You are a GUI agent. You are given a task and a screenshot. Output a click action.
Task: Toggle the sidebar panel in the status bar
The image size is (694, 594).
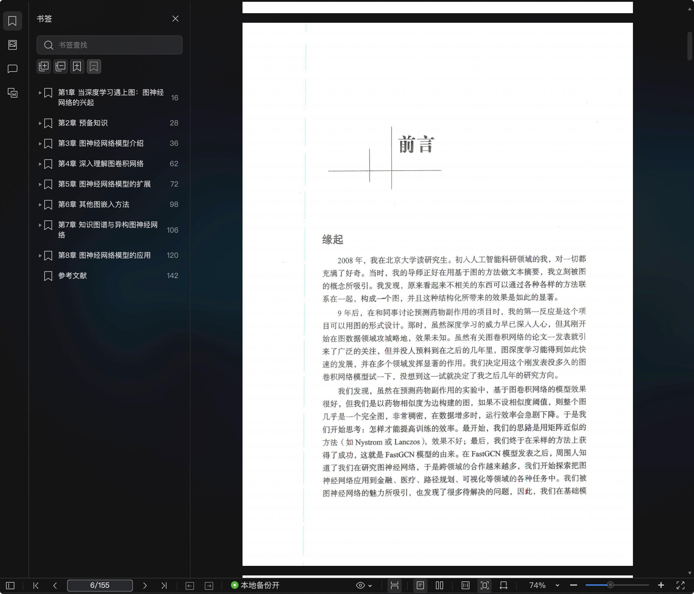click(x=10, y=585)
